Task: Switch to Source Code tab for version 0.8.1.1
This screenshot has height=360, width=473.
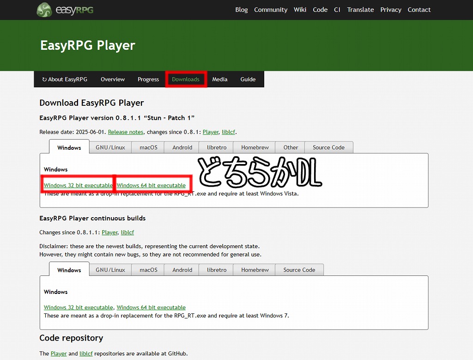Action: pos(328,147)
